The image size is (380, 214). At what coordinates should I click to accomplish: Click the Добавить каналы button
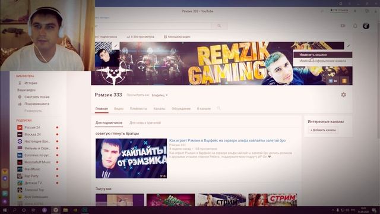click(x=323, y=130)
